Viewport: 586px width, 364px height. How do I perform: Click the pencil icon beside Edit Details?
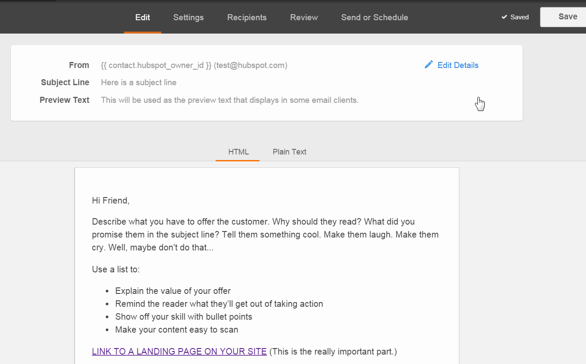point(428,65)
